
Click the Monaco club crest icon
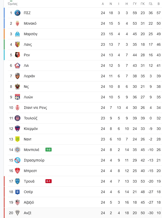click(17, 23)
